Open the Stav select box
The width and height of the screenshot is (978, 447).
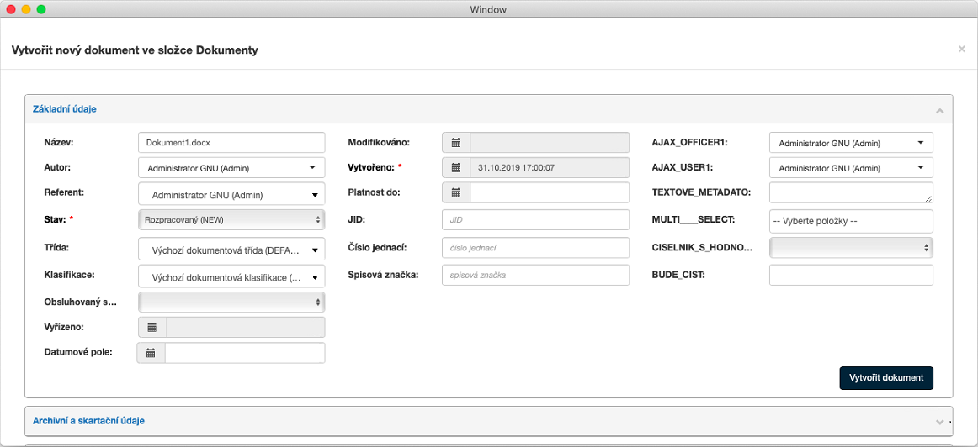(231, 219)
